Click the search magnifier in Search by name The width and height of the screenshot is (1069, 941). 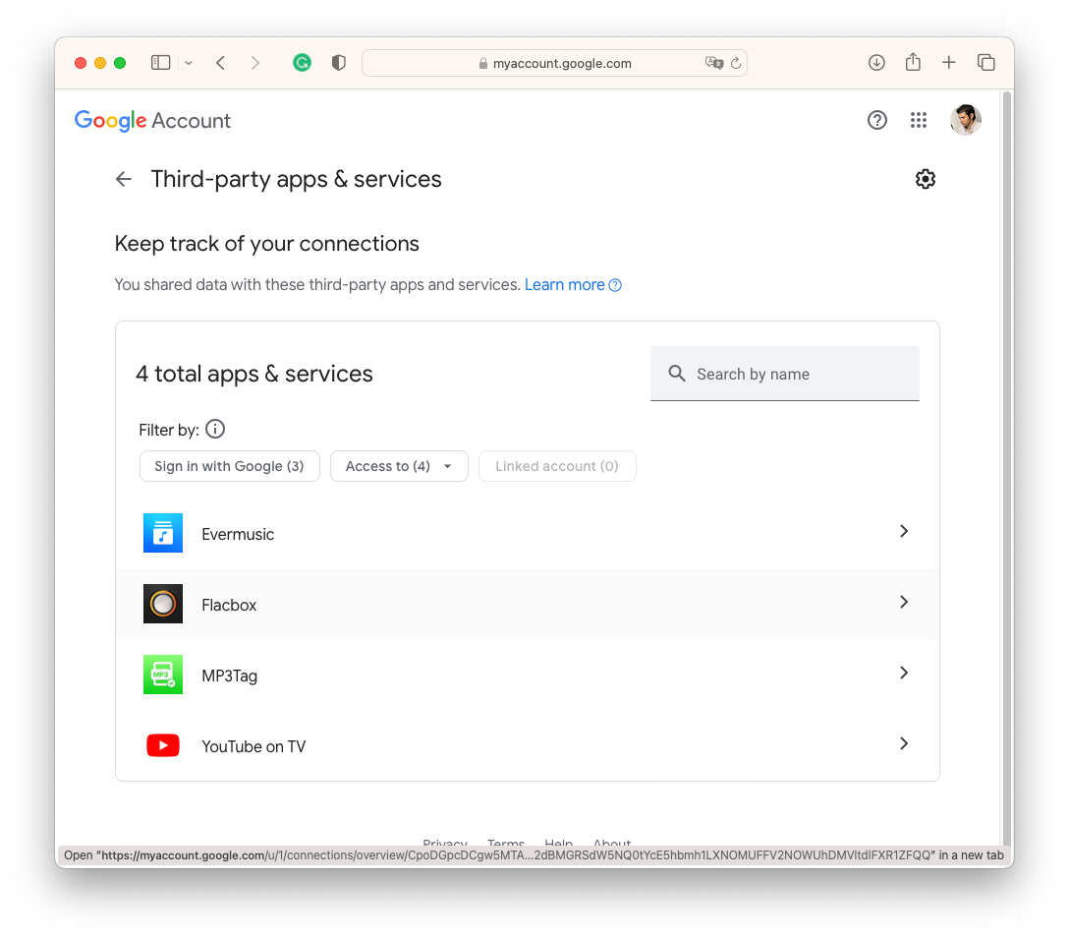point(676,374)
